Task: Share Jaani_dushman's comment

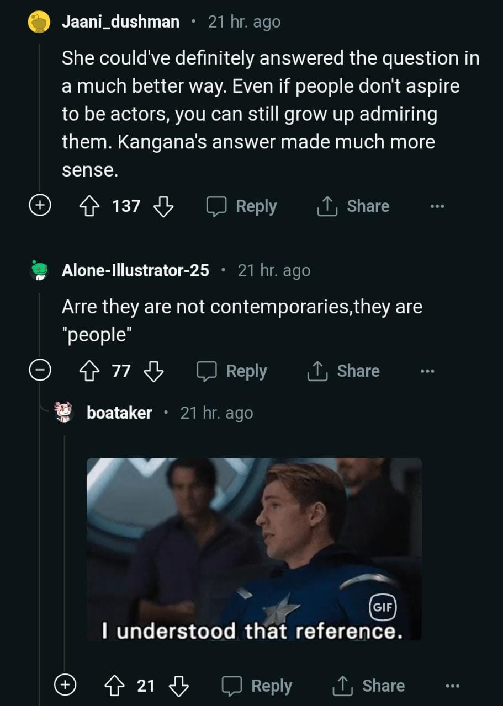Action: point(353,206)
